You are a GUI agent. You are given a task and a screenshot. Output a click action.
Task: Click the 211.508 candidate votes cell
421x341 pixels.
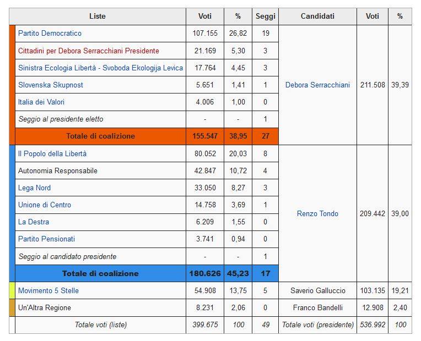point(373,85)
